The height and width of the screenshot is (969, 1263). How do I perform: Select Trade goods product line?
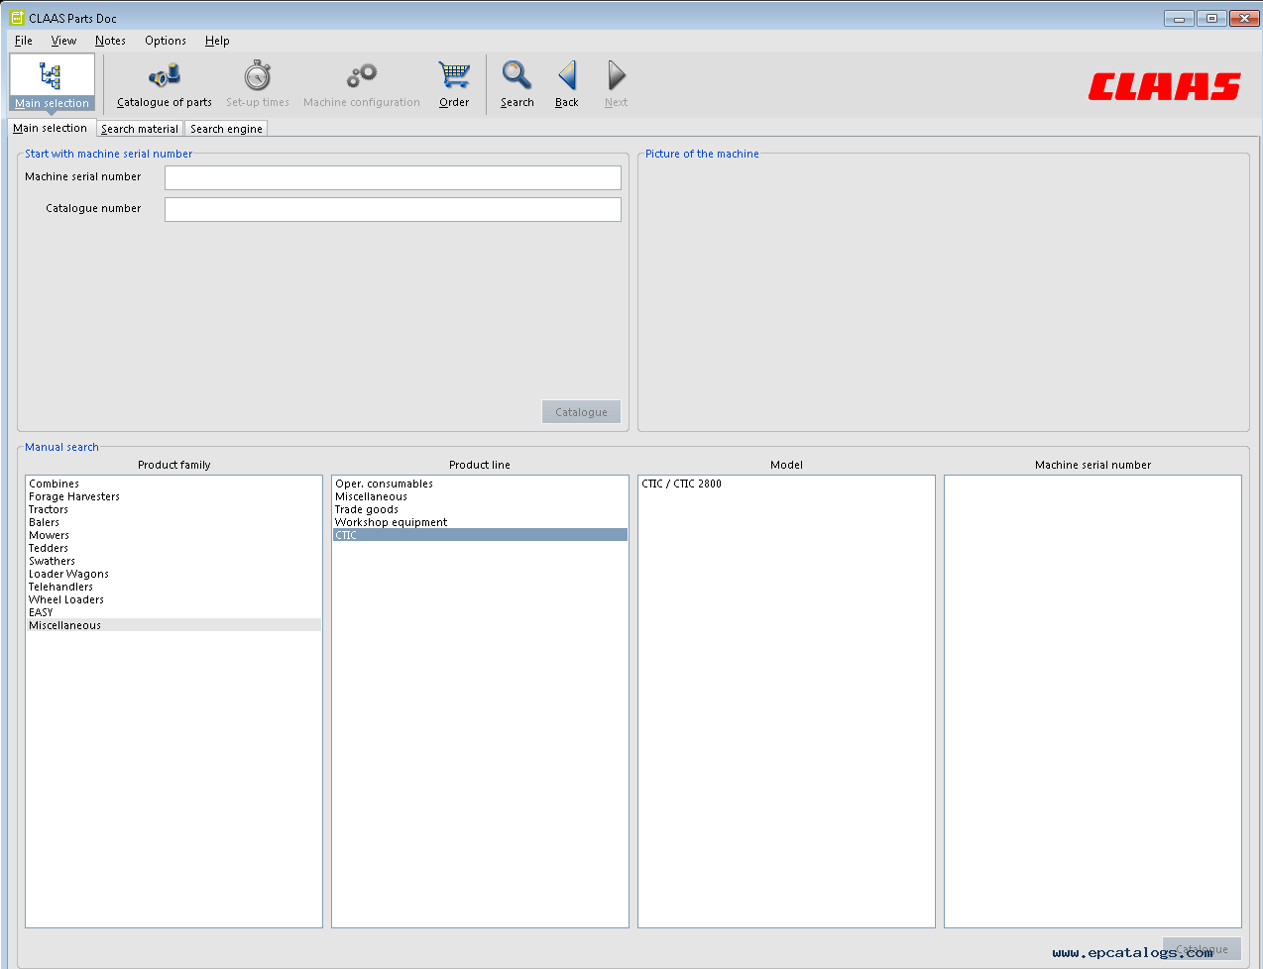(480, 509)
